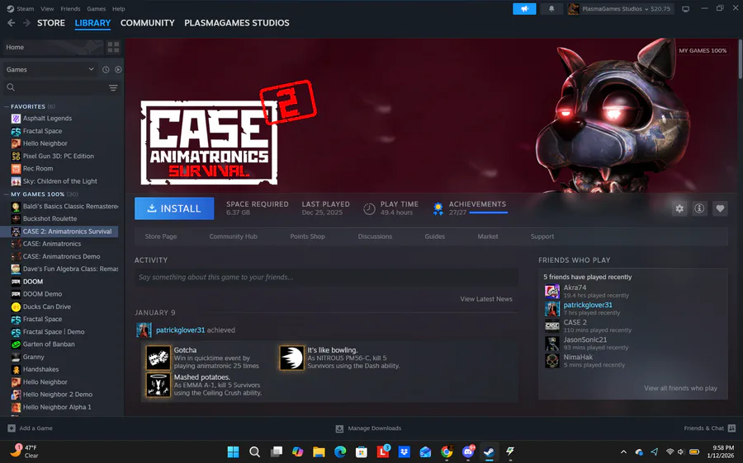Click the back navigation arrow

point(12,23)
